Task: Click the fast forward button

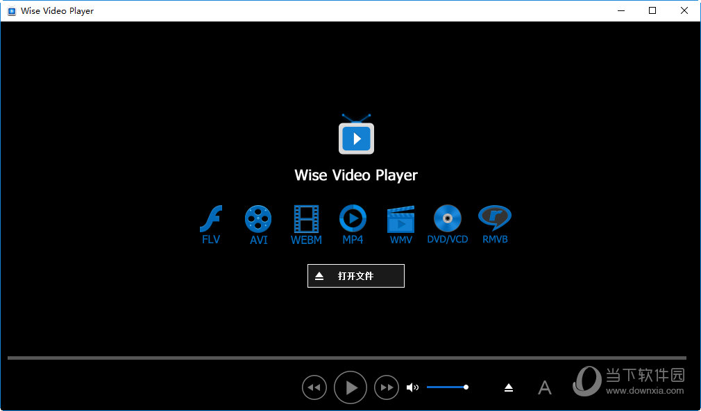Action: (x=387, y=387)
